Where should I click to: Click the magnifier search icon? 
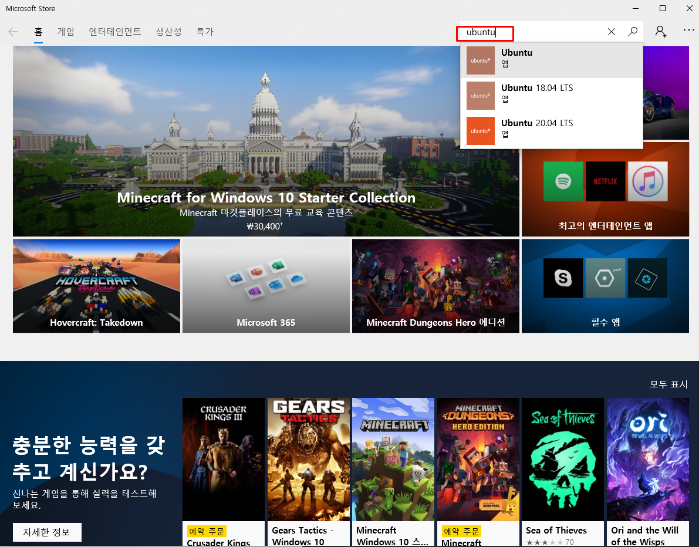tap(632, 32)
